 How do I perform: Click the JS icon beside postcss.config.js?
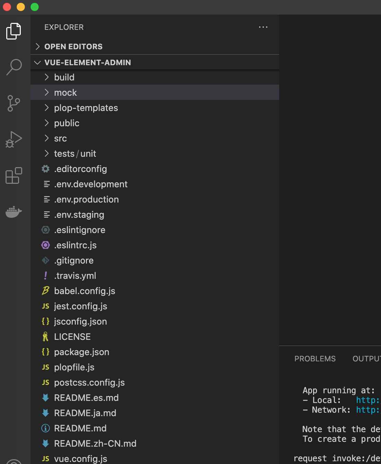pyautogui.click(x=46, y=383)
